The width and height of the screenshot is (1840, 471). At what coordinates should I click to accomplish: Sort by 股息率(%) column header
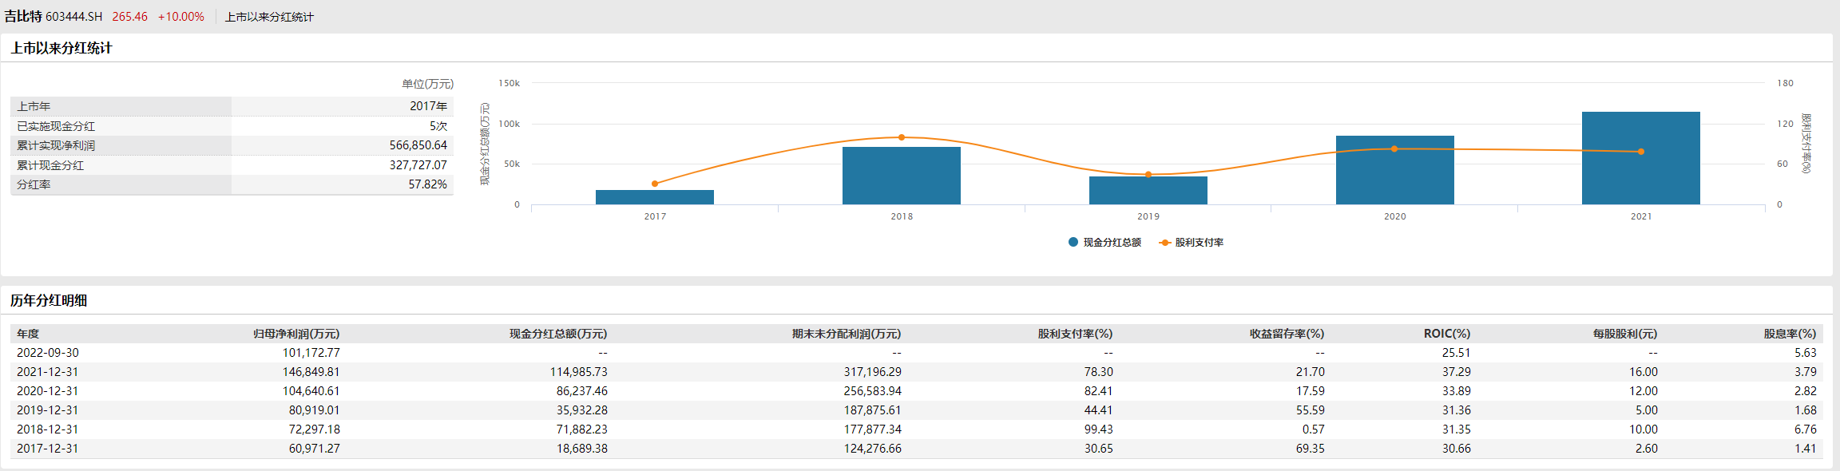click(1790, 334)
